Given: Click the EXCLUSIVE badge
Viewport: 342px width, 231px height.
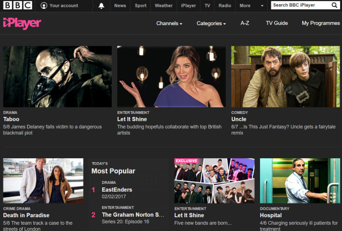Looking at the screenshot, I should click(x=186, y=161).
